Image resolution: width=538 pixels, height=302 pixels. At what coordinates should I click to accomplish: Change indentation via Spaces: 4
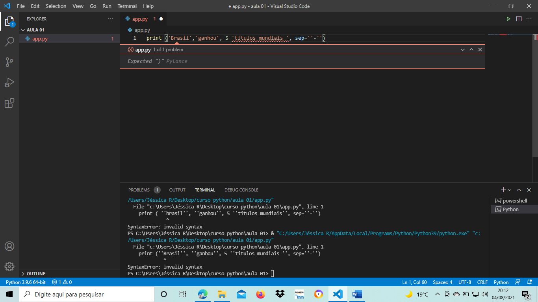tap(442, 282)
